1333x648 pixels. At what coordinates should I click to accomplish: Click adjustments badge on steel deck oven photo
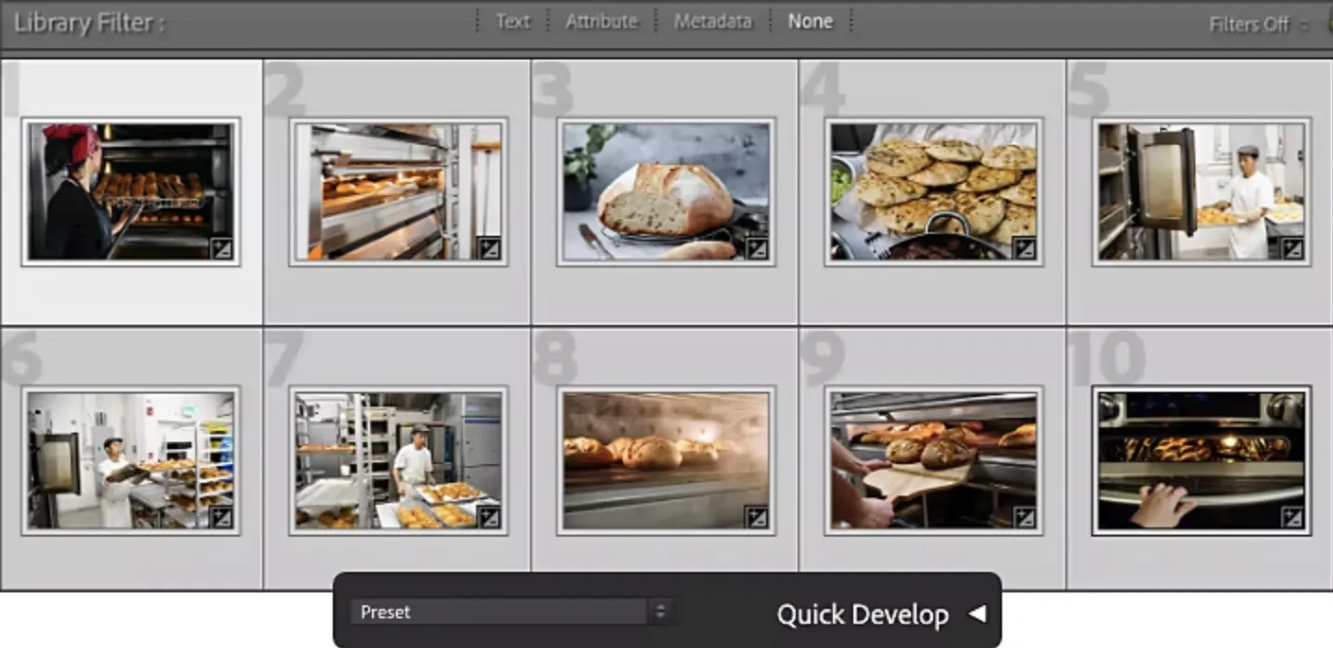click(489, 249)
